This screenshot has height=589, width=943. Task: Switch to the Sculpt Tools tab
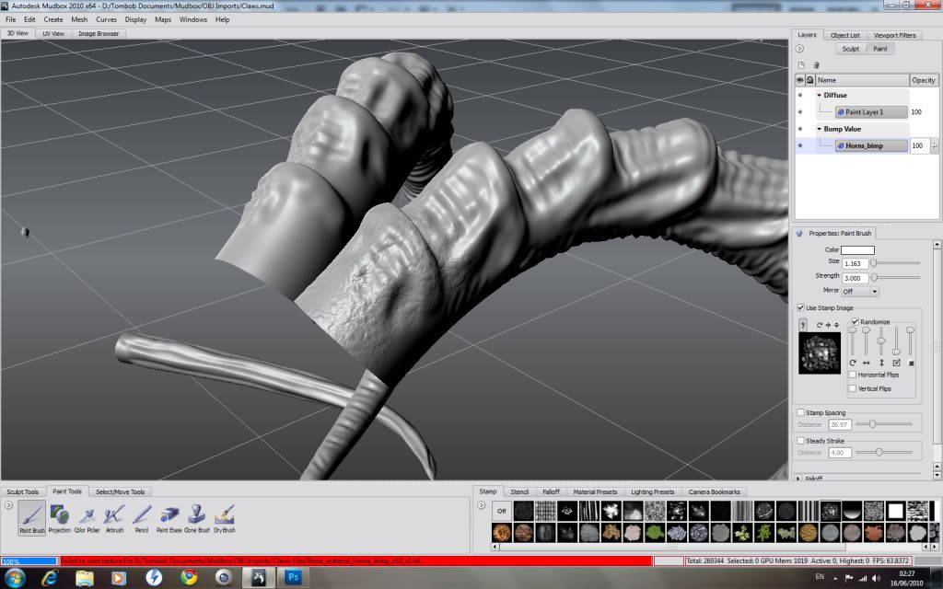click(x=23, y=491)
